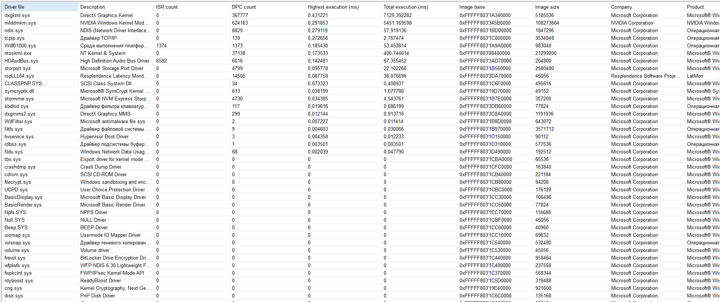
Task: Select the dxgkrnl.sys driver row
Action: (17, 15)
